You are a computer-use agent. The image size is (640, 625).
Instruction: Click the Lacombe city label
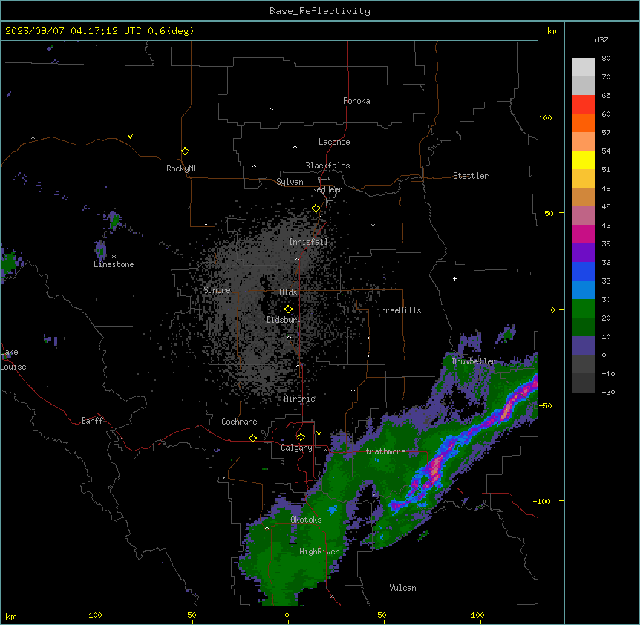coord(334,142)
